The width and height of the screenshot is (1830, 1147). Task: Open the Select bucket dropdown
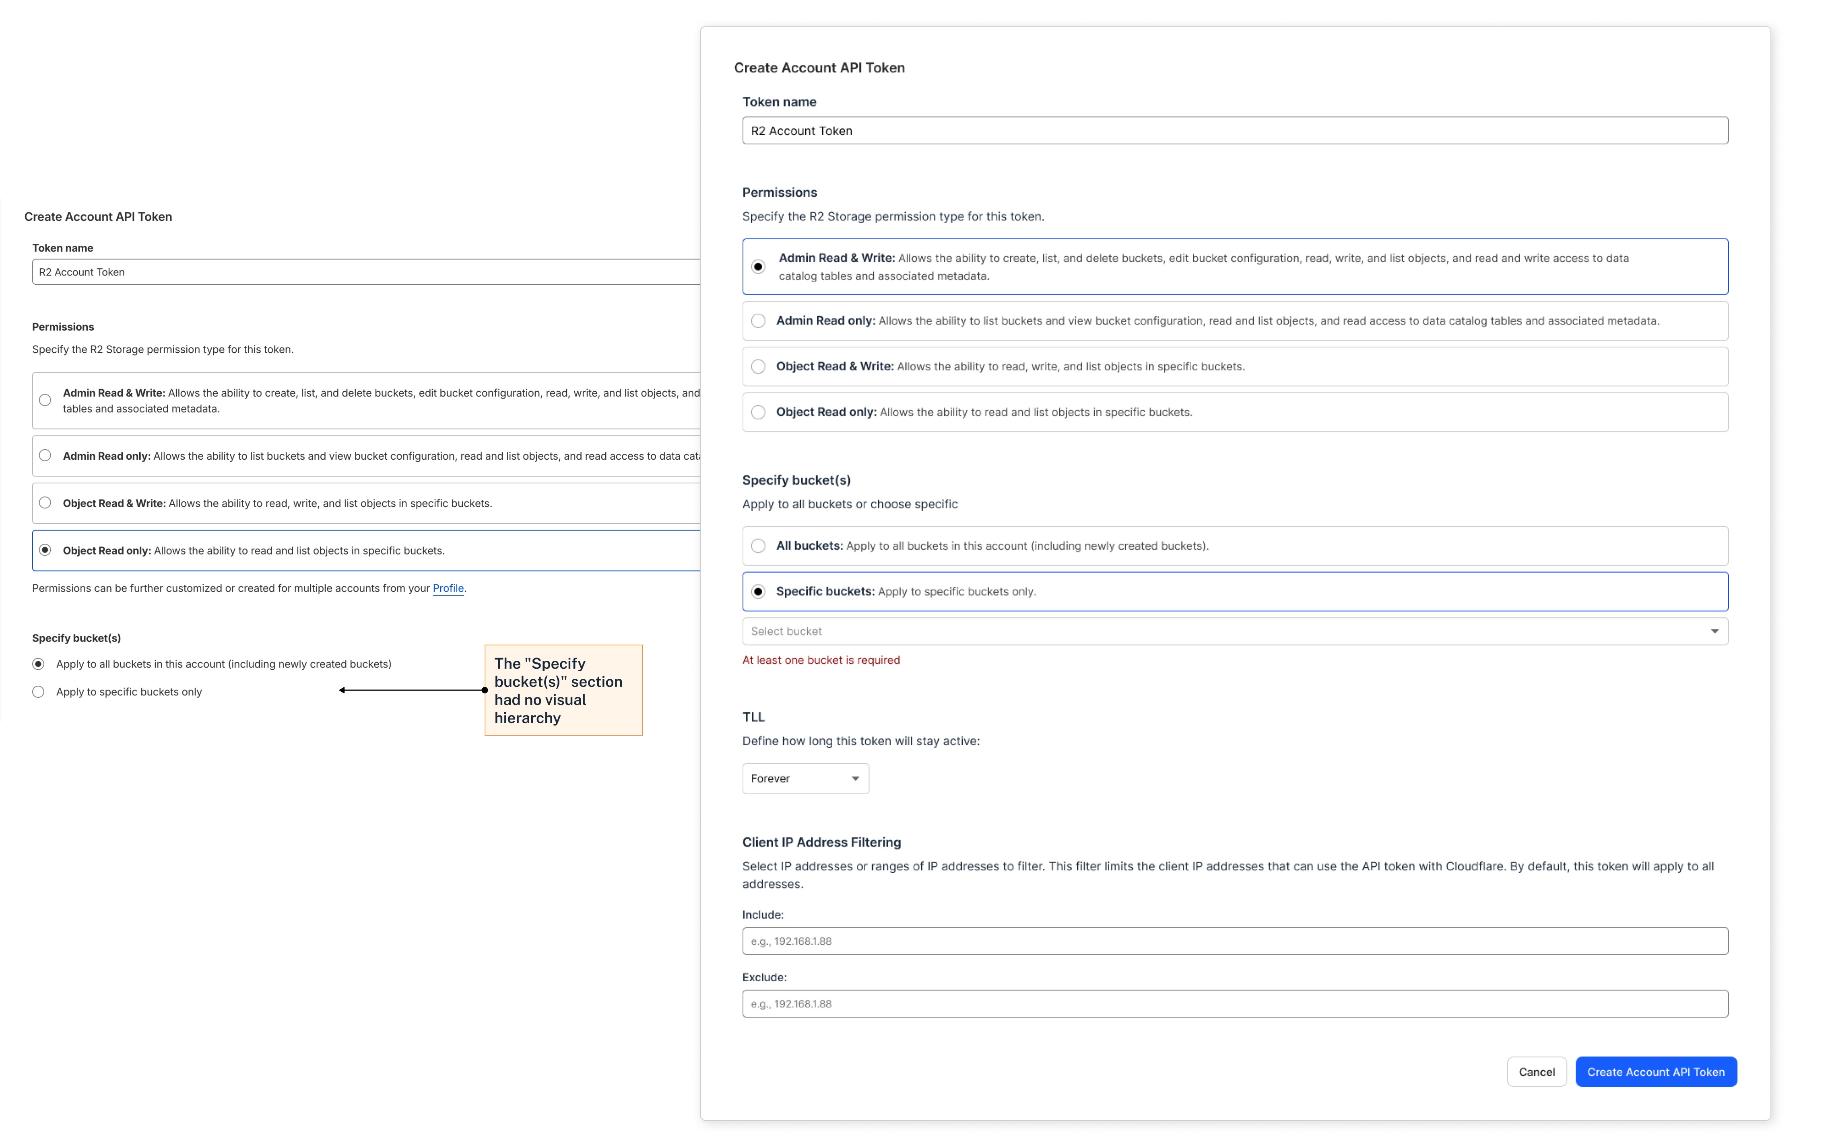point(1215,631)
